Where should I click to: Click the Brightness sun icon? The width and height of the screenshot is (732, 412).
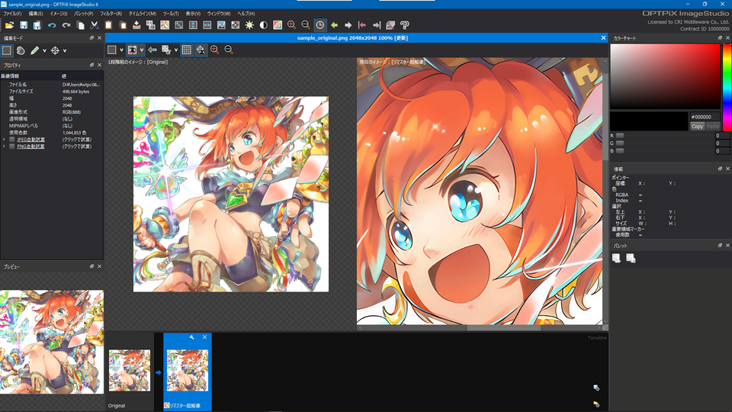coord(249,25)
